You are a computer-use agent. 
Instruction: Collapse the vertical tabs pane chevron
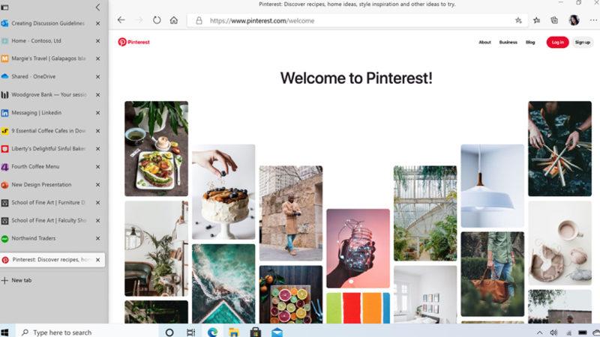pyautogui.click(x=97, y=7)
